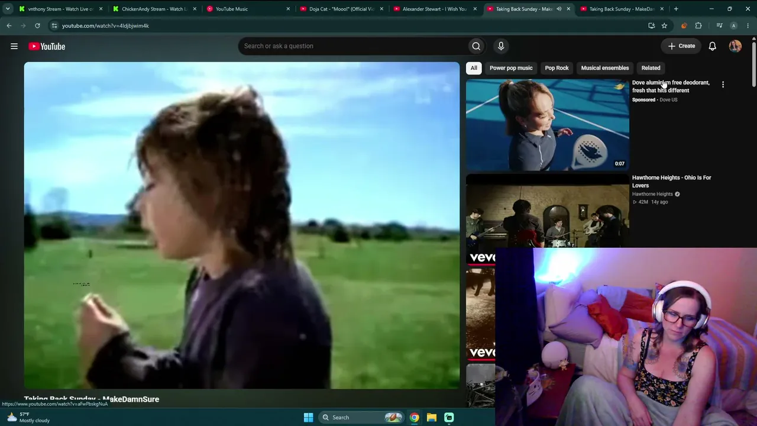Open the orange extension icon in toolbar

684,25
